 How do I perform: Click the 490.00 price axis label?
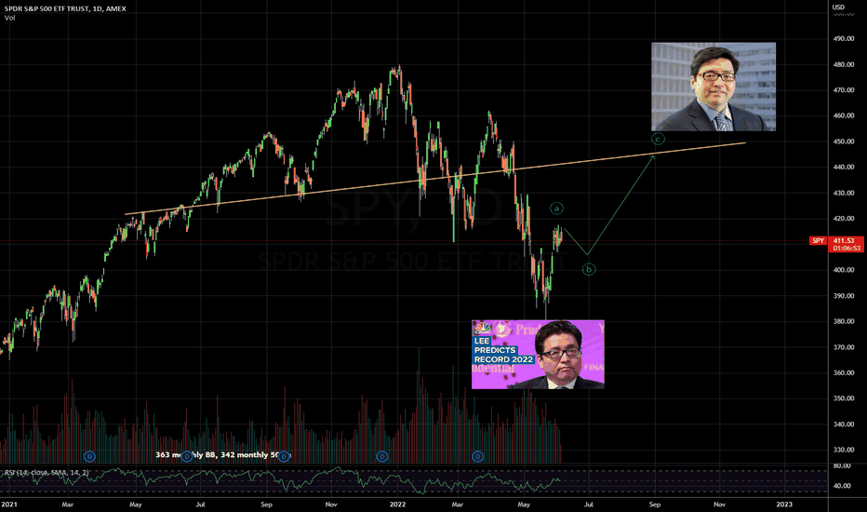(x=844, y=39)
